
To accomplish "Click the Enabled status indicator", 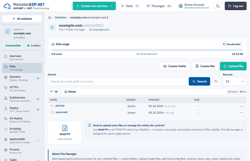I will [34, 46].
